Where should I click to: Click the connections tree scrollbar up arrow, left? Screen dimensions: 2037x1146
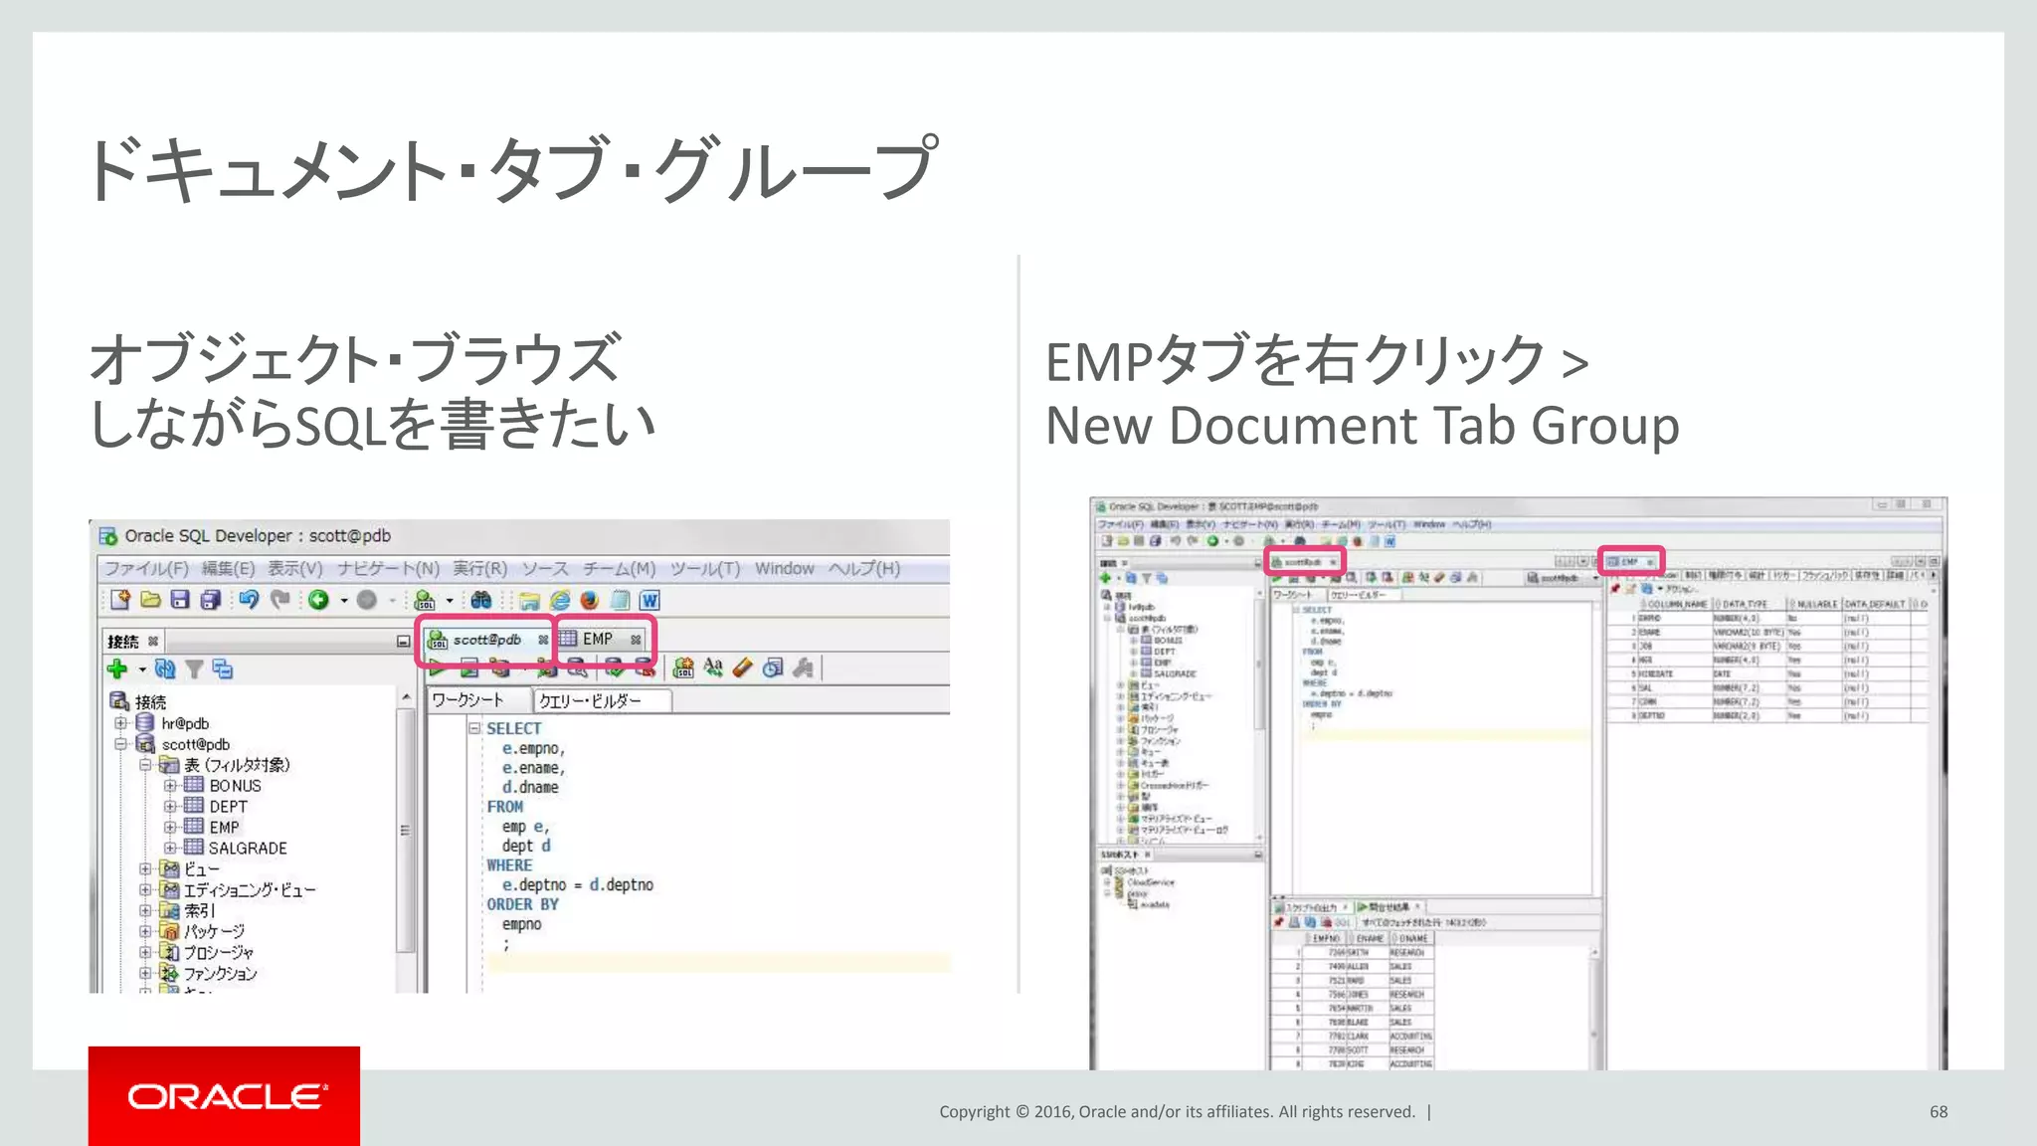[x=406, y=698]
